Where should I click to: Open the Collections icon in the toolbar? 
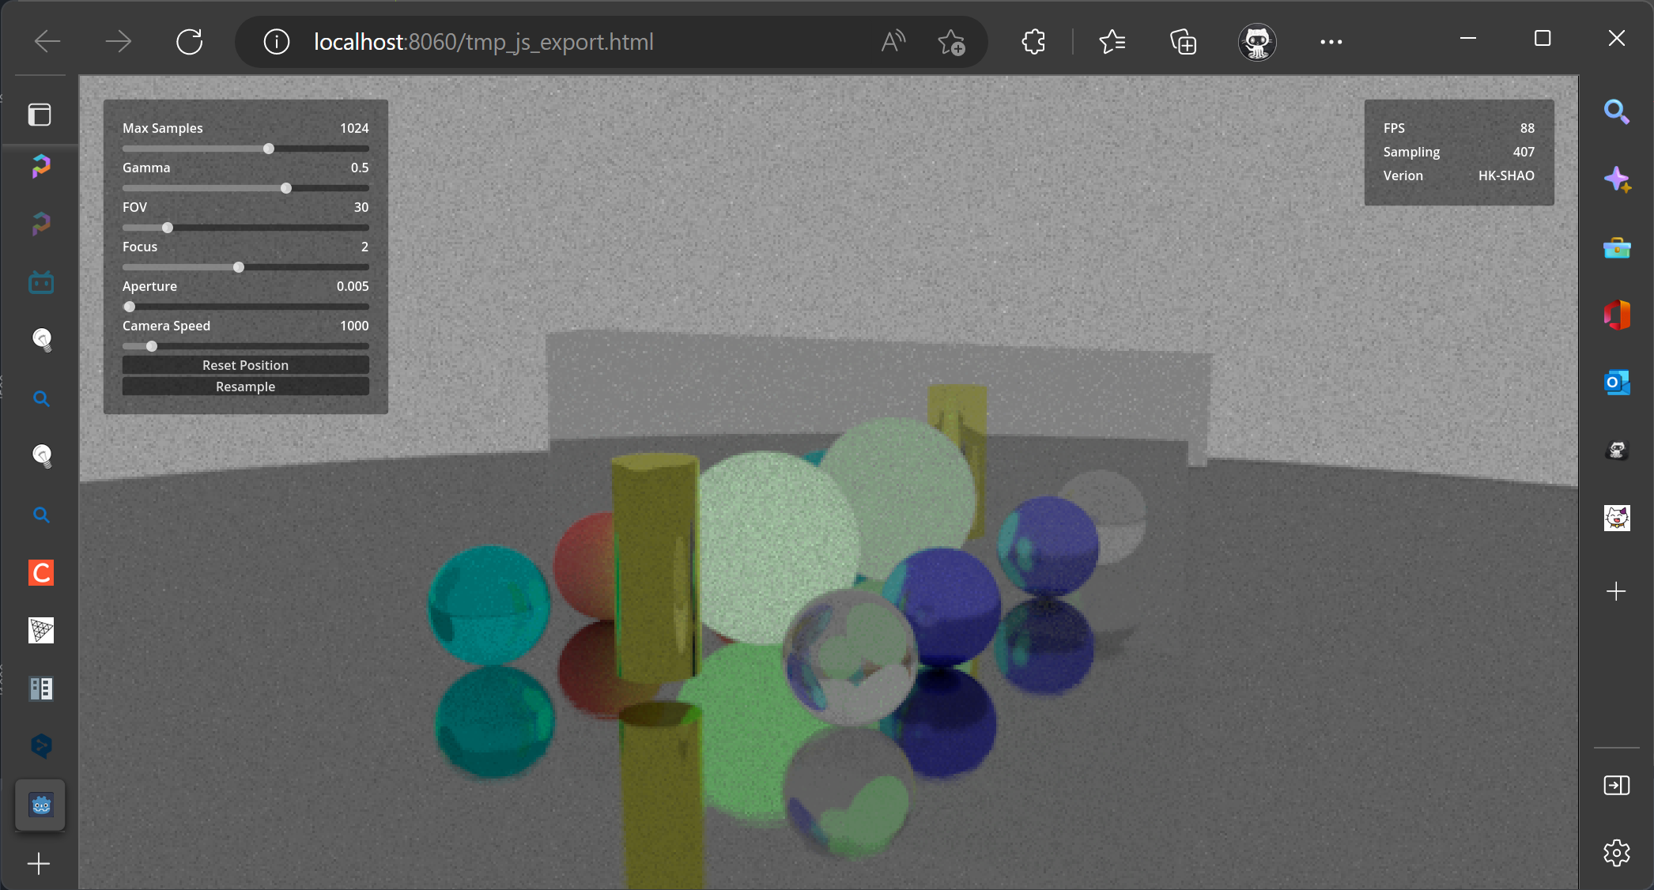point(1183,42)
